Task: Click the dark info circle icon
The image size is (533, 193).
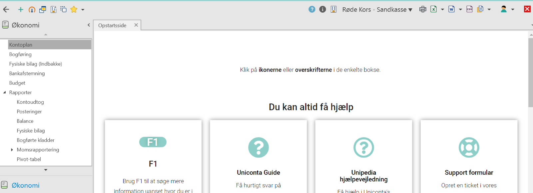Action: point(322,9)
